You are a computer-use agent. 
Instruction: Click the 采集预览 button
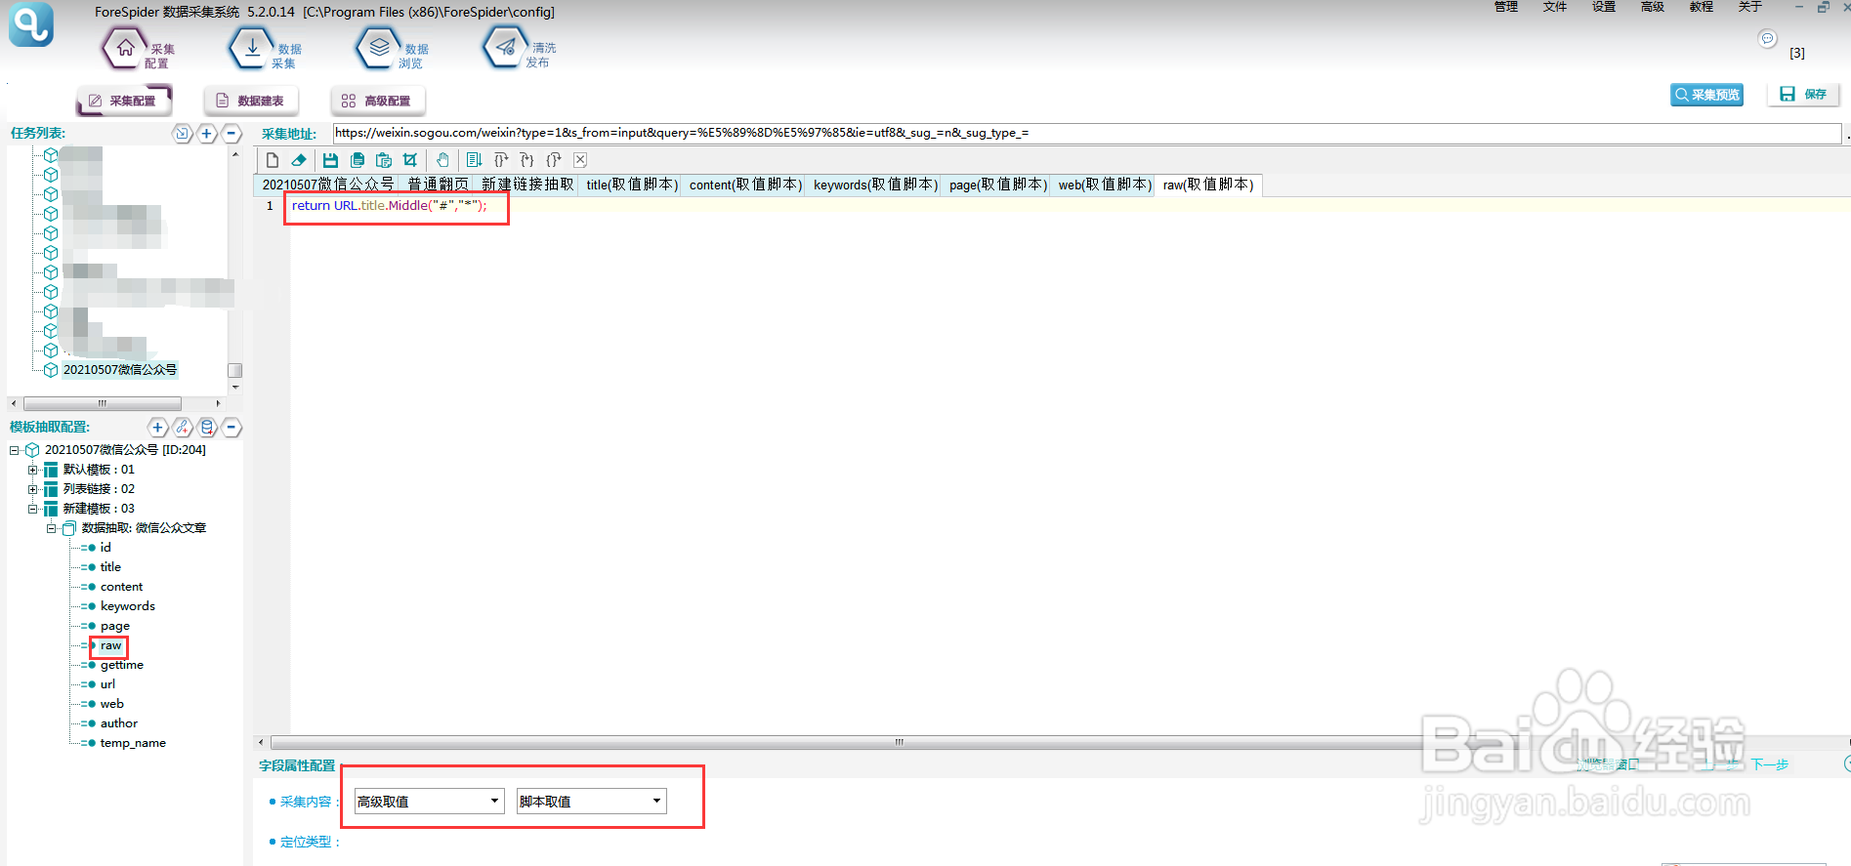coord(1707,95)
